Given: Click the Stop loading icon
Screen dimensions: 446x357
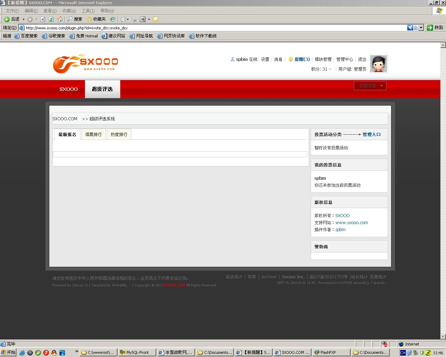Looking at the screenshot, I should 43,19.
